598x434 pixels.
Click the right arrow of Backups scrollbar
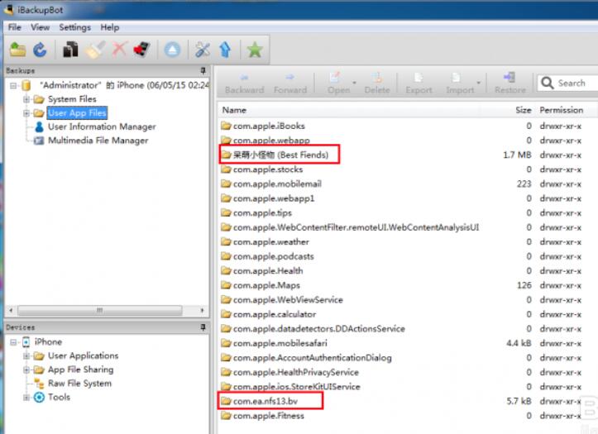202,311
